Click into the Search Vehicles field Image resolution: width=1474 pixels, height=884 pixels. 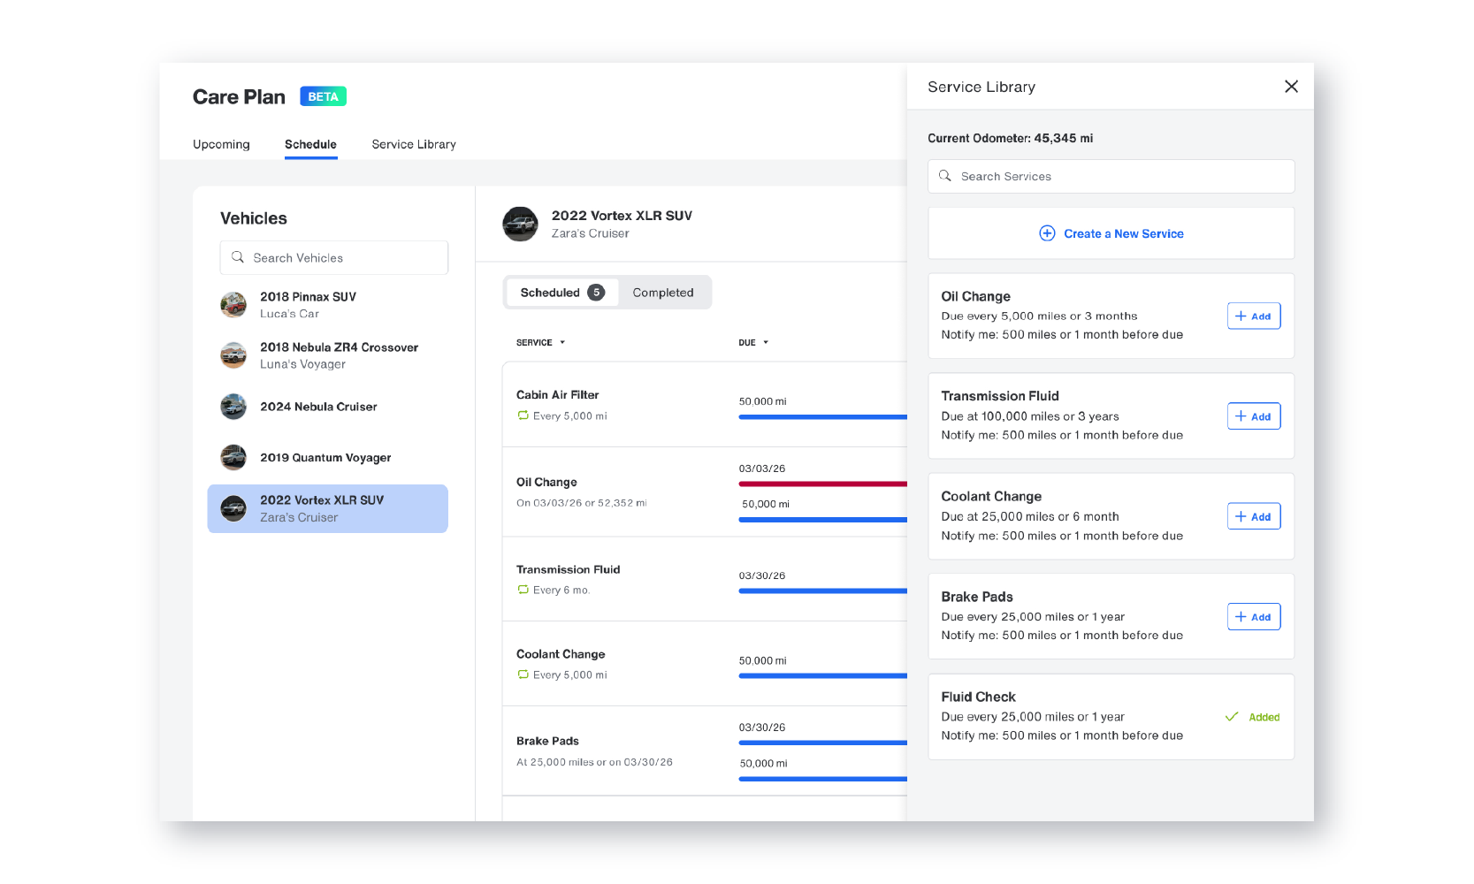(x=333, y=257)
